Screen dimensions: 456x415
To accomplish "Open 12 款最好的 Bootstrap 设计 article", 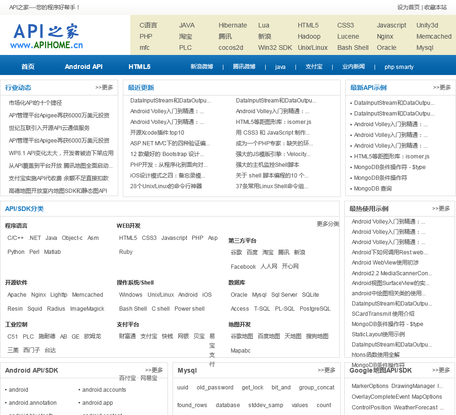I will point(167,154).
